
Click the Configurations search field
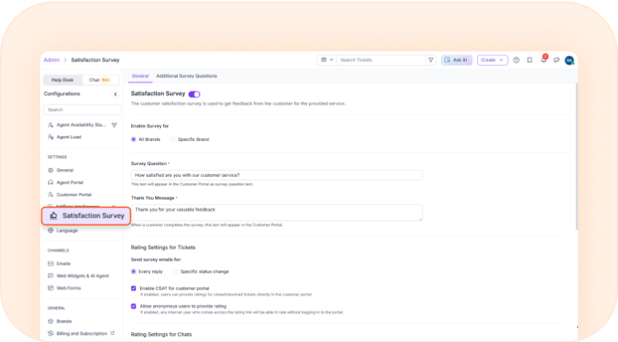82,109
